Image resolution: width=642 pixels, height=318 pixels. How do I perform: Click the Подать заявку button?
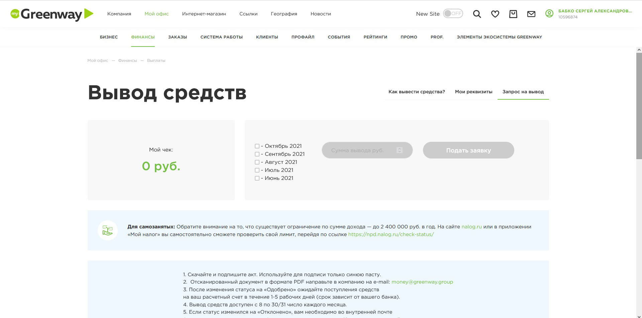coord(468,150)
